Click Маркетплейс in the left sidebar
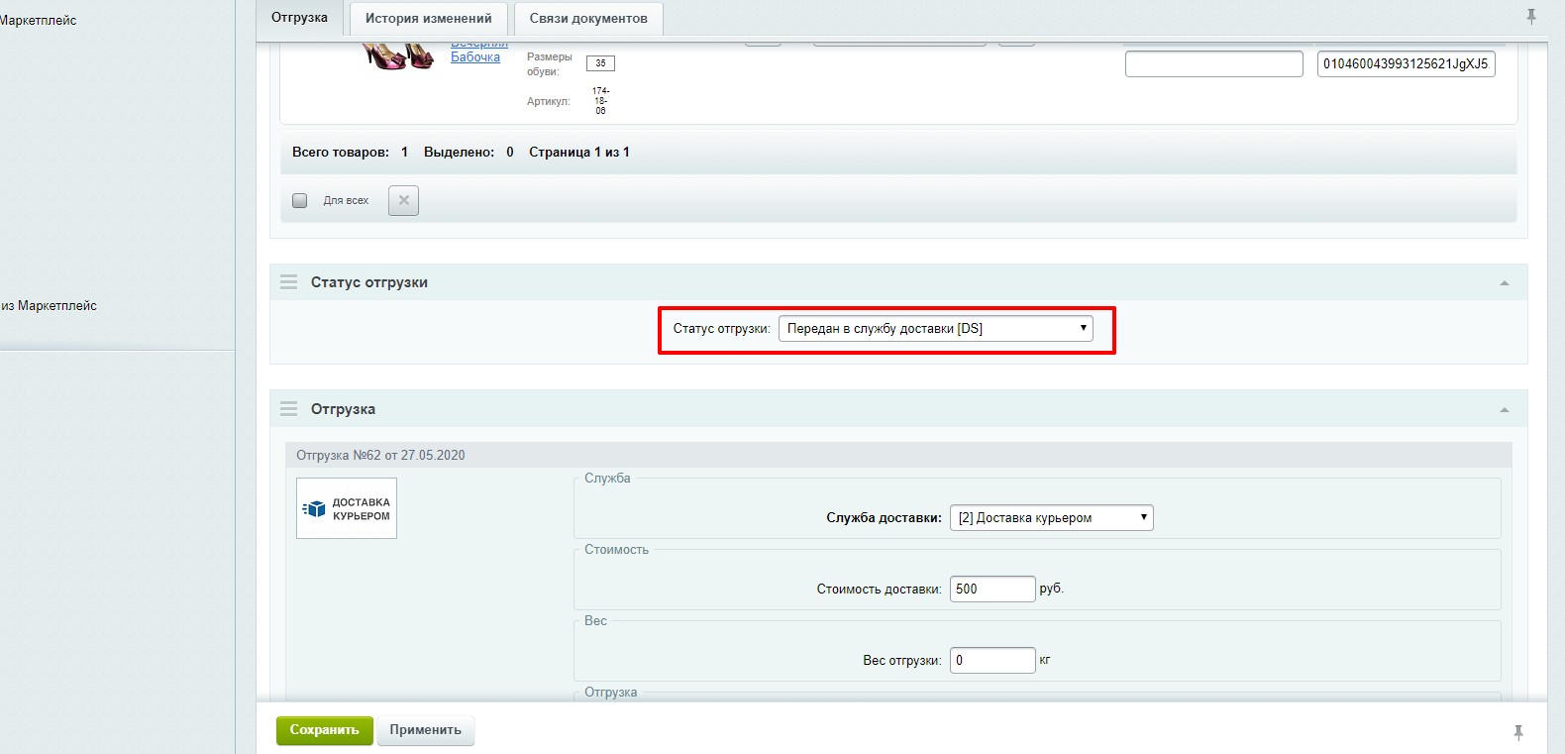 click(x=39, y=20)
